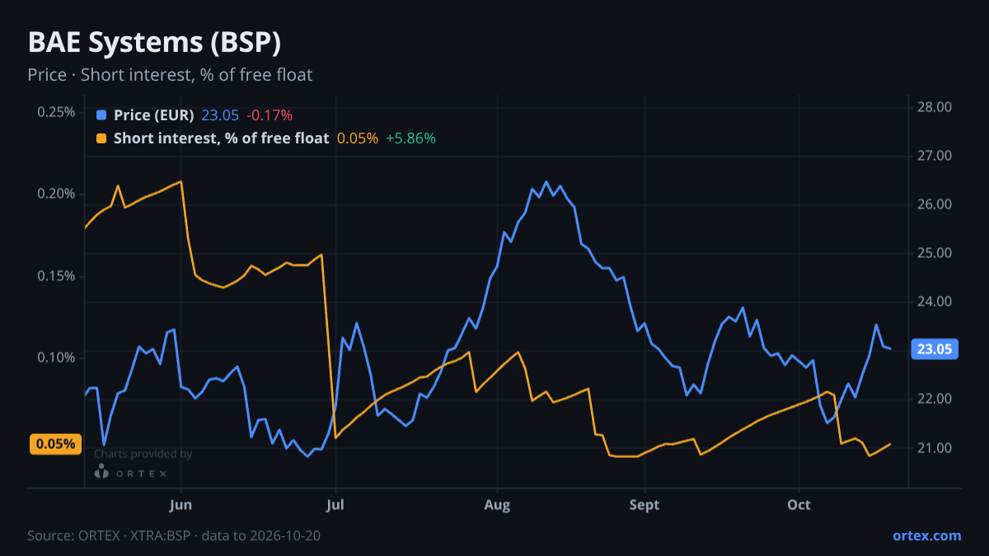Screen dimensions: 989x556
Task: Select the 'Price (EUR)' legend label
Action: tap(154, 115)
